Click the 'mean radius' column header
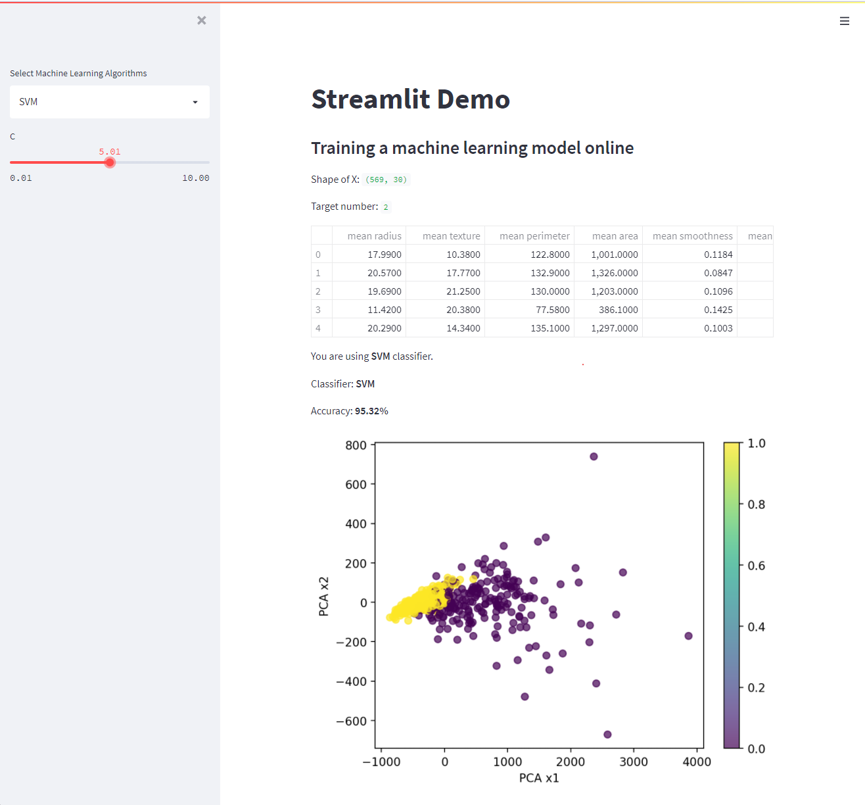 point(369,235)
